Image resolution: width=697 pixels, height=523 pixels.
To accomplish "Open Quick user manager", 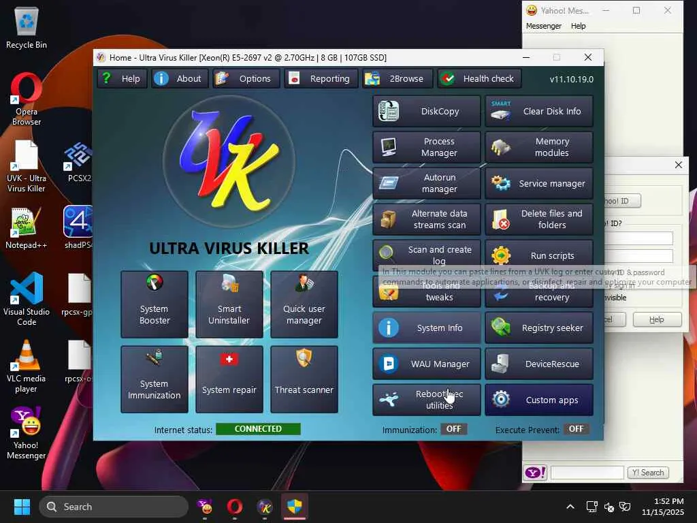I will 304,304.
